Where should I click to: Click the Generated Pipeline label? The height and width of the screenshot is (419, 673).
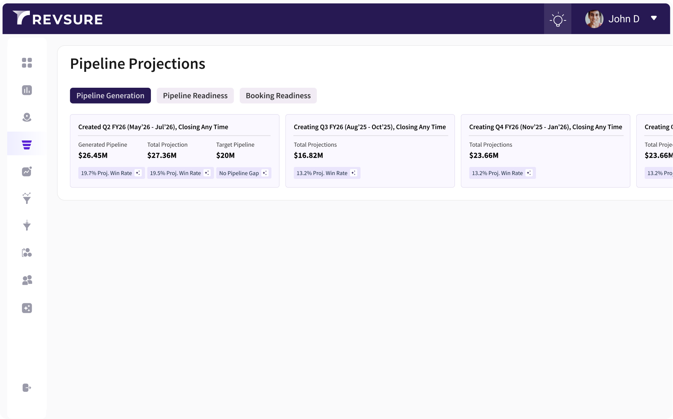click(x=103, y=145)
